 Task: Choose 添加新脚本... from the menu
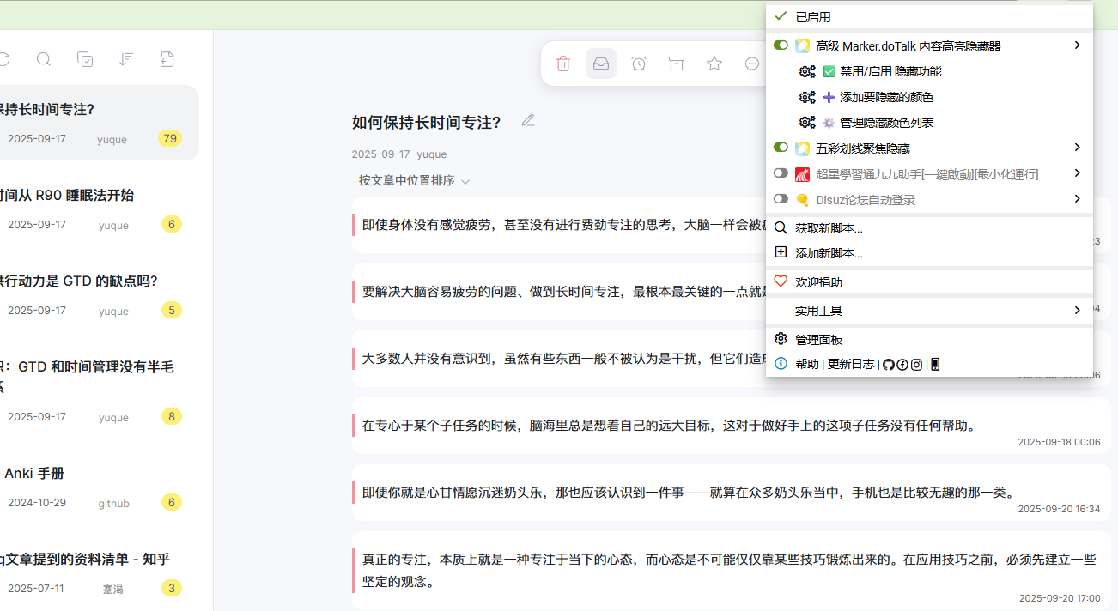(829, 253)
